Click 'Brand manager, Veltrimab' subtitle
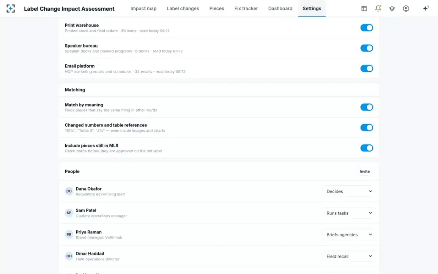This screenshot has height=274, width=438. (x=99, y=237)
